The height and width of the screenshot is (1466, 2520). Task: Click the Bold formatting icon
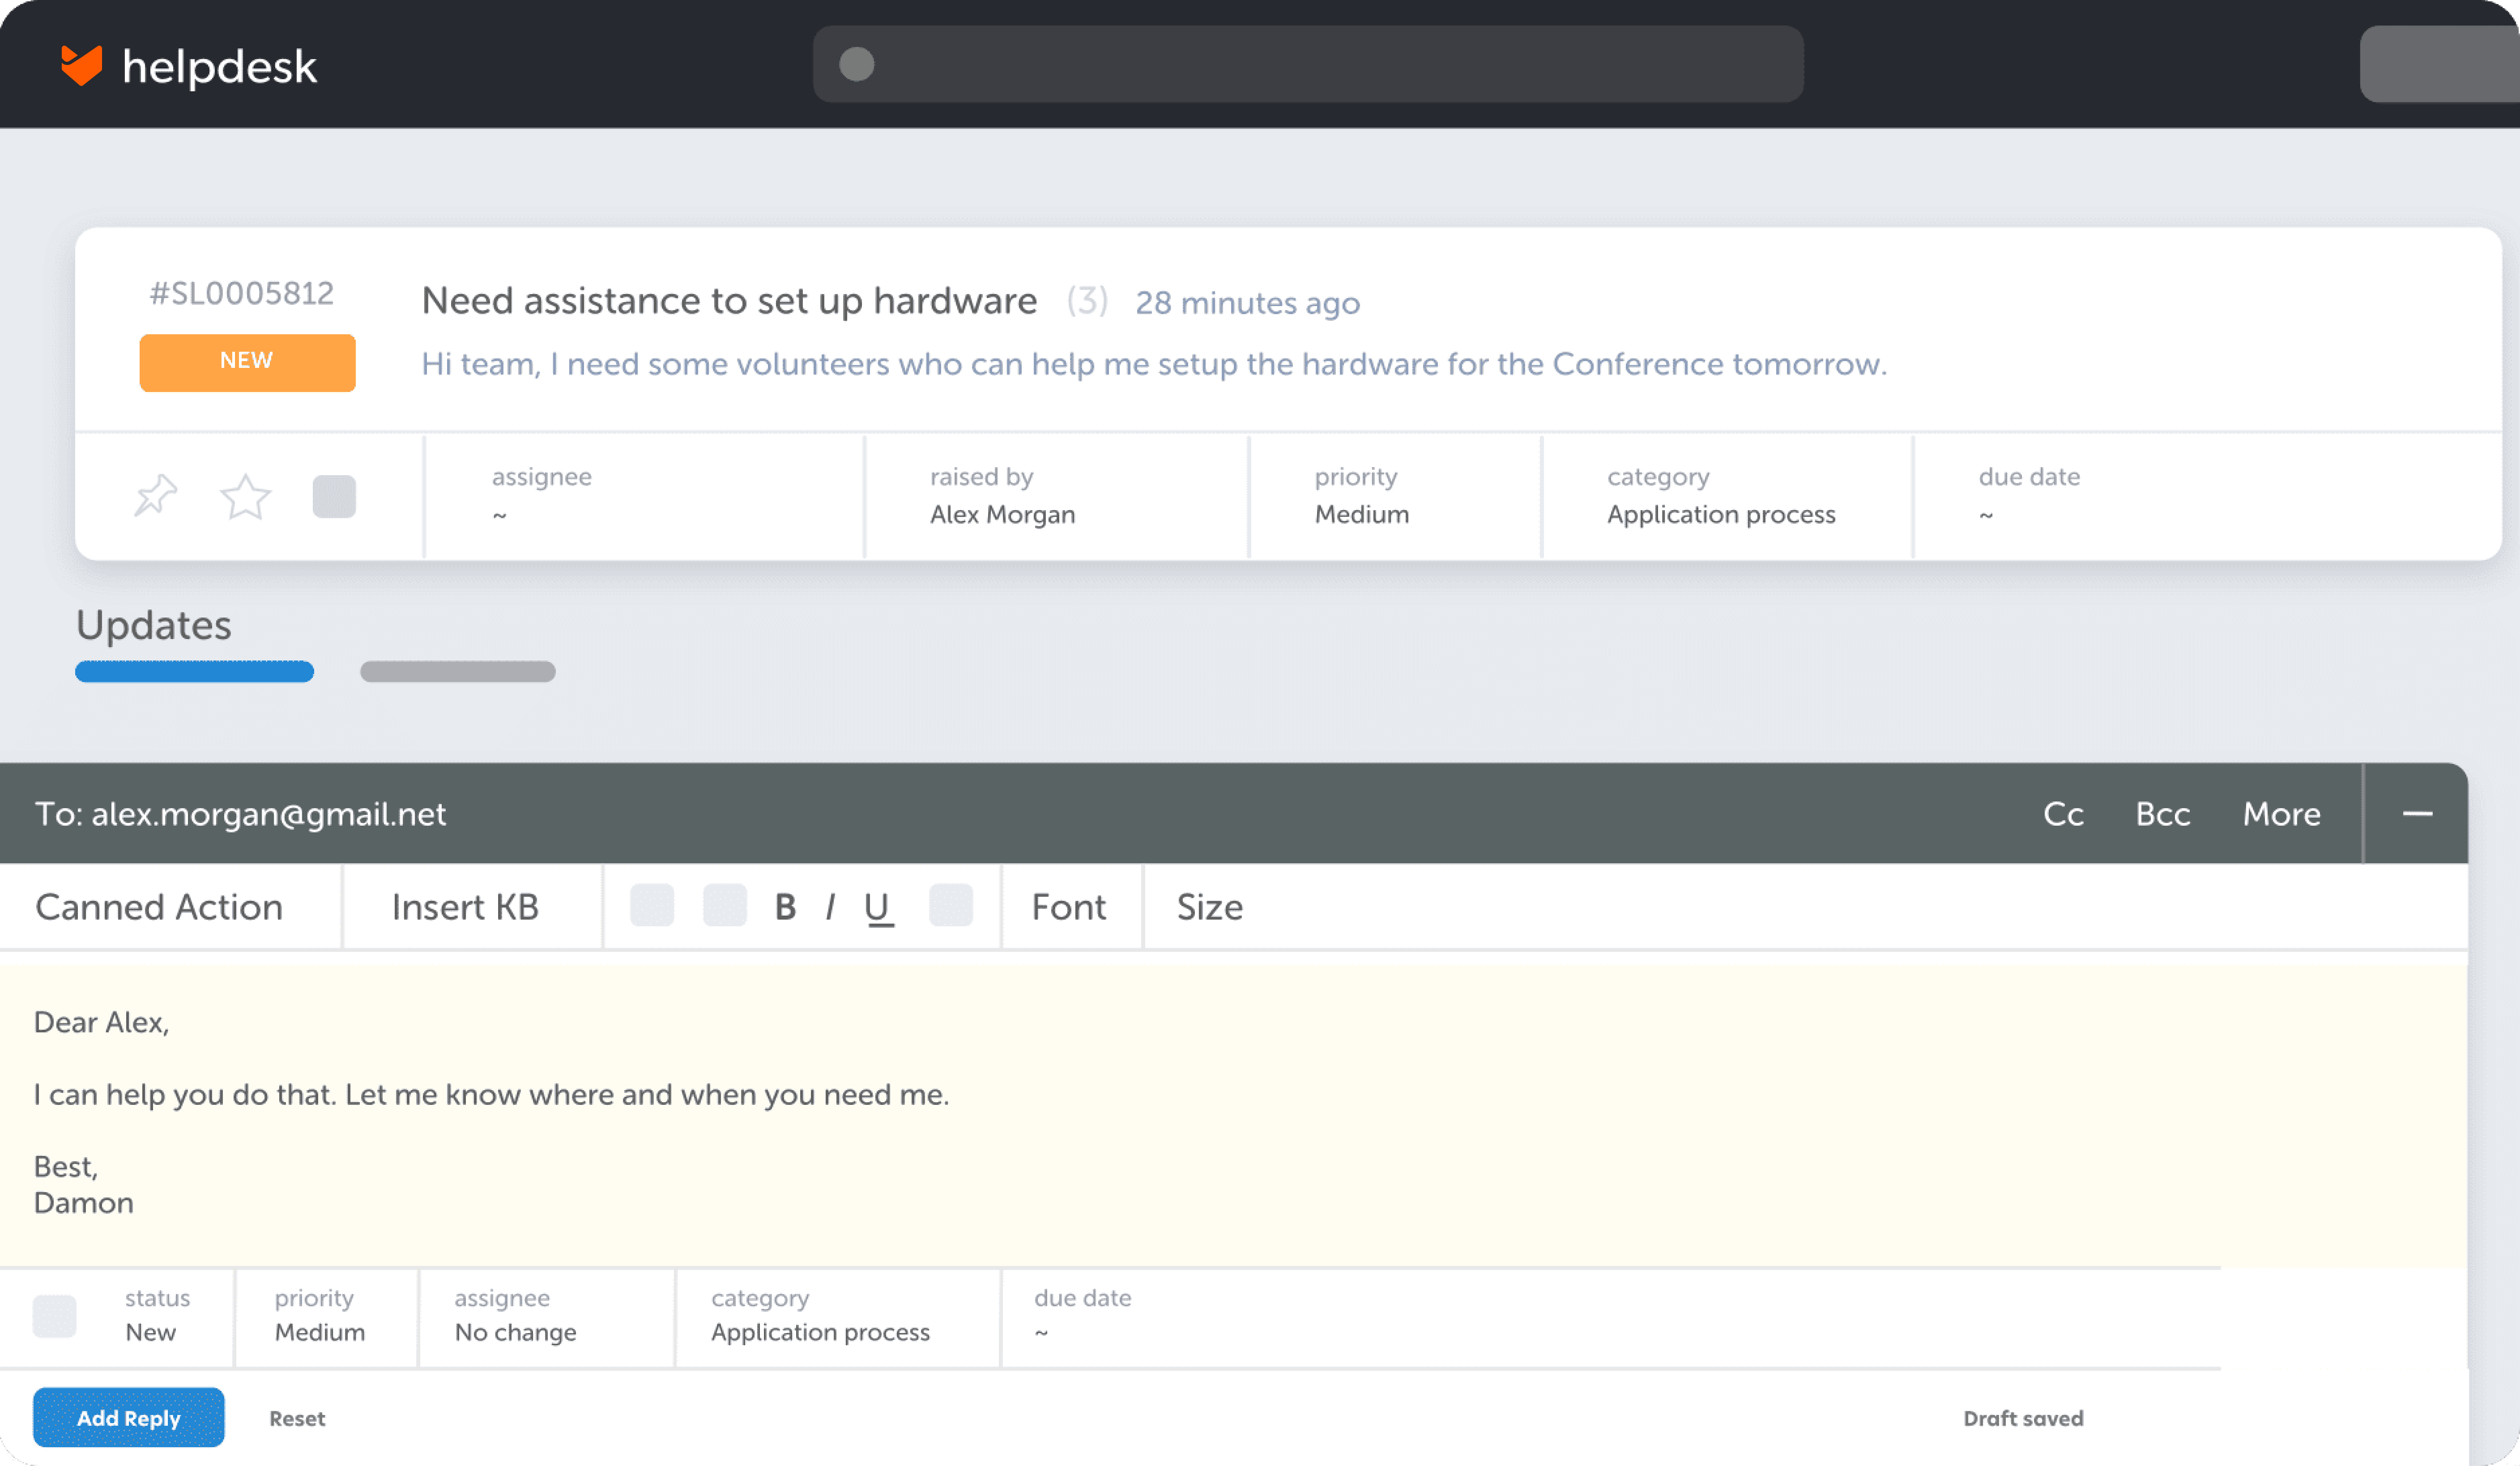[x=784, y=906]
